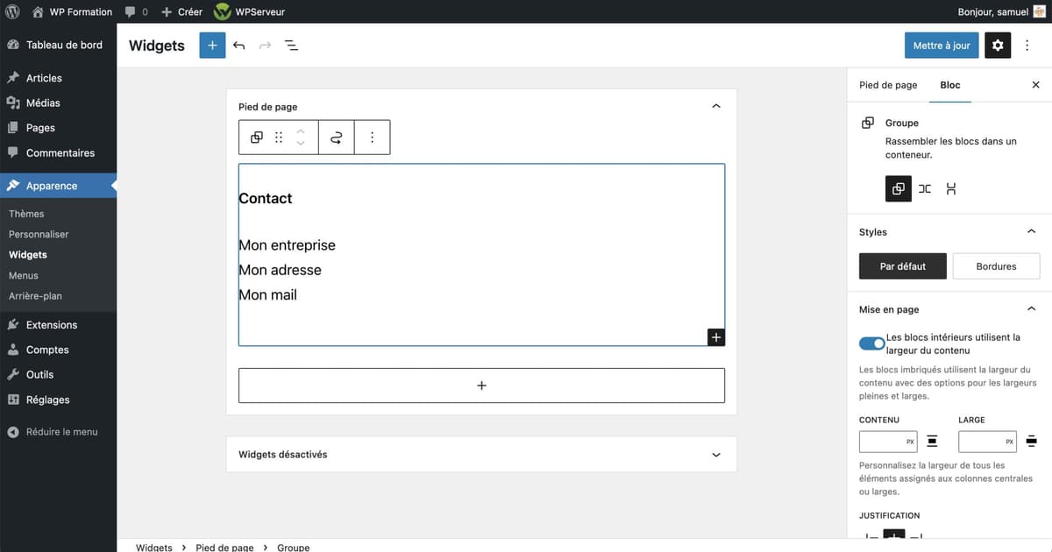Open the three-dot options menu in the block toolbar
Viewport: 1052px width, 552px height.
[372, 137]
